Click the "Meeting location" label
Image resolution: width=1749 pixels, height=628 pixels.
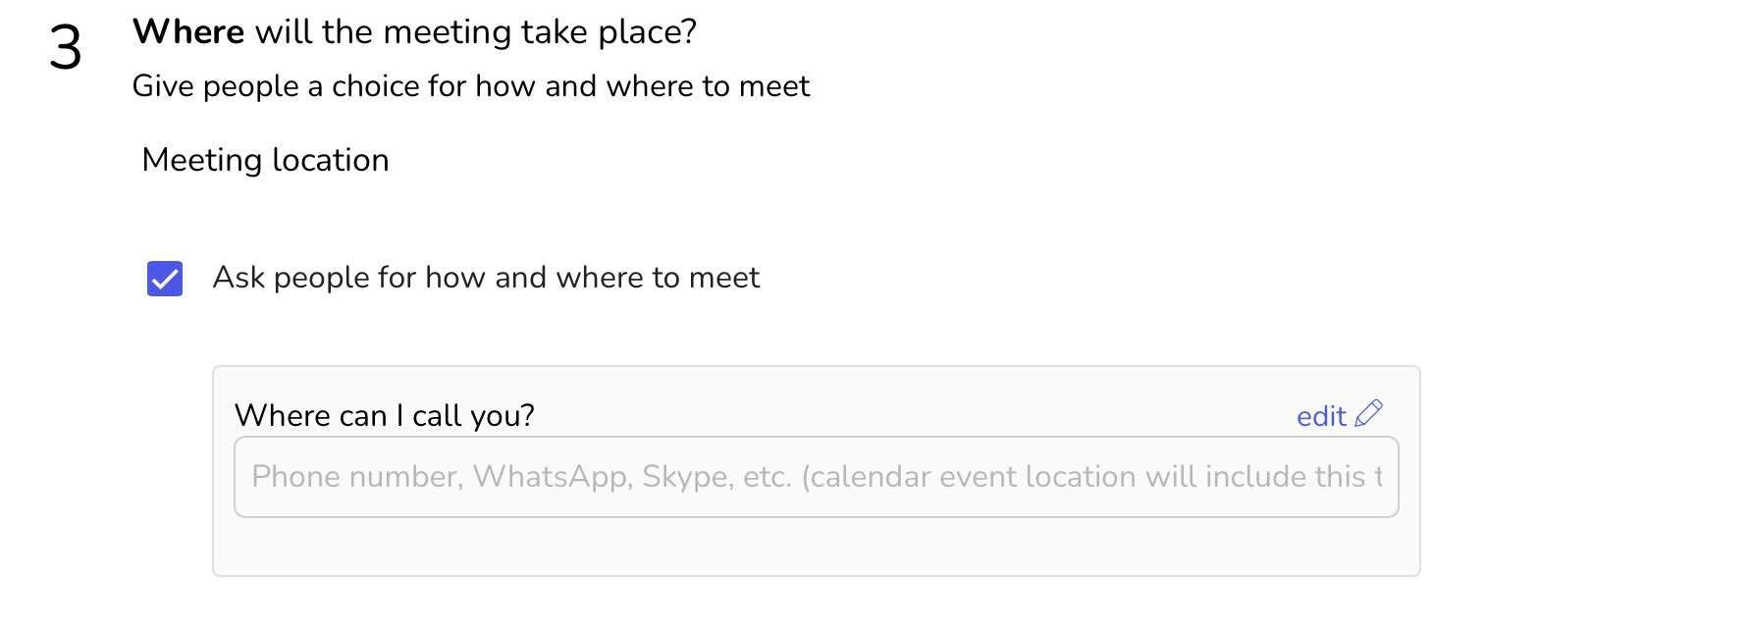(x=265, y=160)
